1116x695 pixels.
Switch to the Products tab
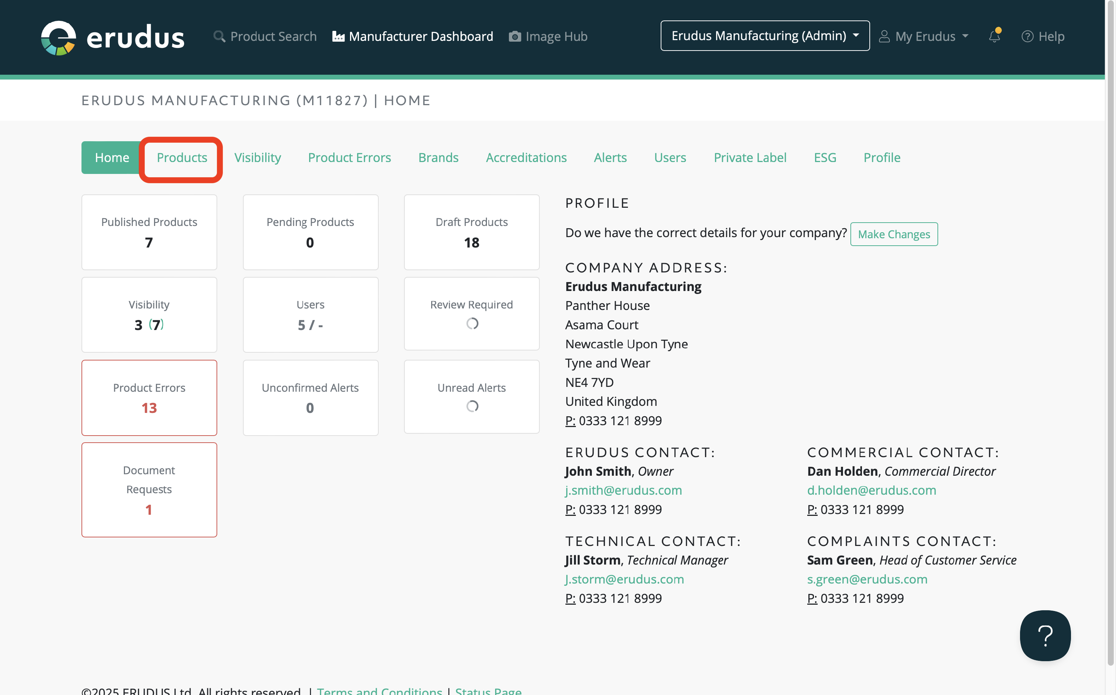click(182, 158)
